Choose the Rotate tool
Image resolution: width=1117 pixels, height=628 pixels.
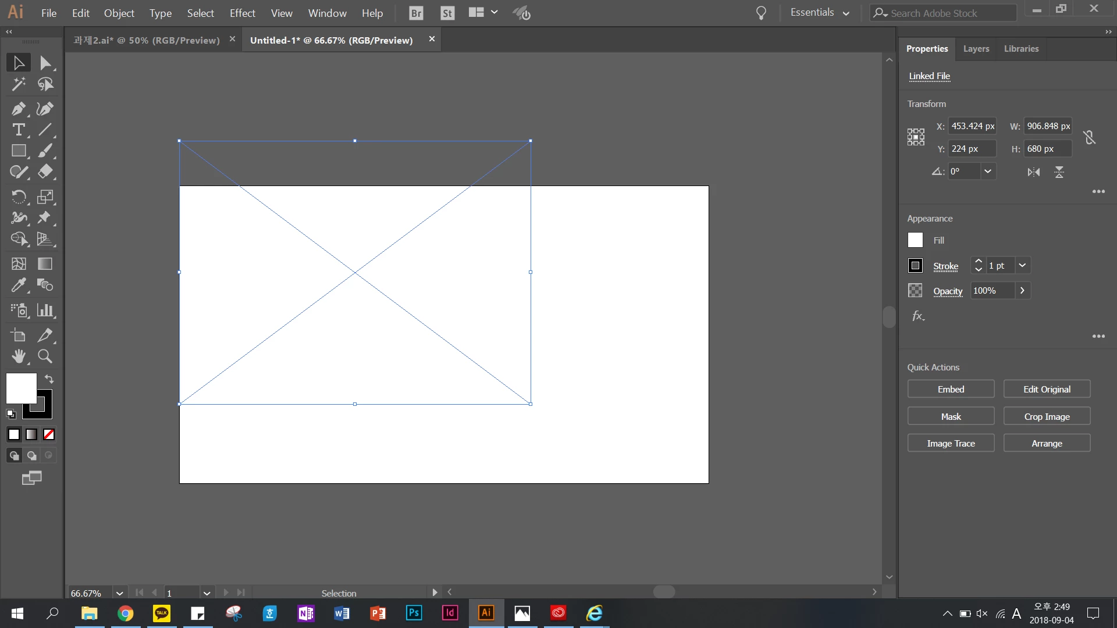(x=18, y=197)
